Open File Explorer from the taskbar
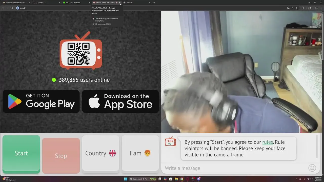Image resolution: width=324 pixels, height=182 pixels. [x=176, y=179]
